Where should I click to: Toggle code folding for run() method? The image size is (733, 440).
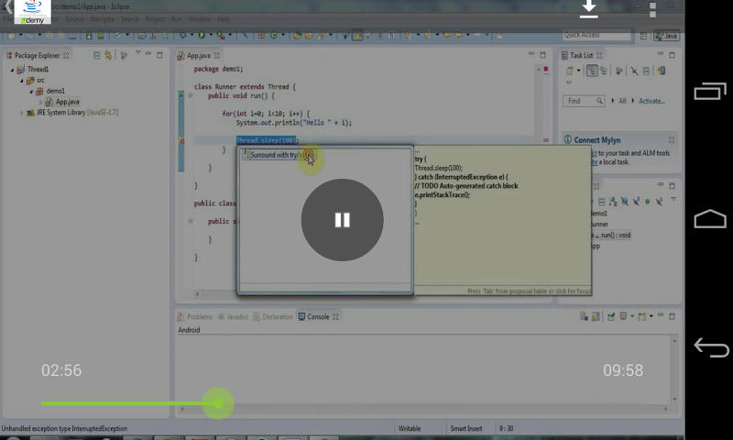point(191,95)
